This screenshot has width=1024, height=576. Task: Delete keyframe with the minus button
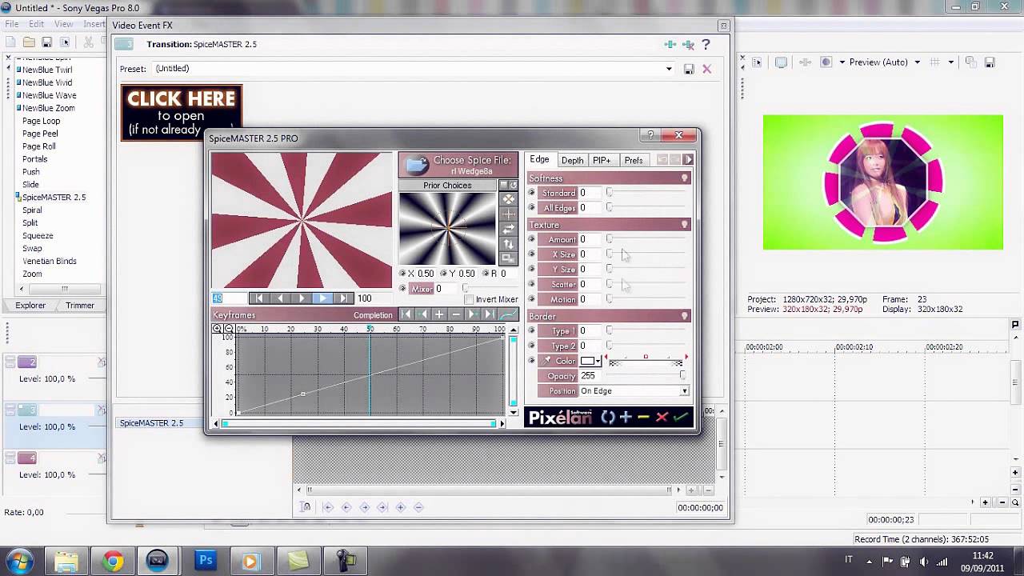[x=455, y=314]
